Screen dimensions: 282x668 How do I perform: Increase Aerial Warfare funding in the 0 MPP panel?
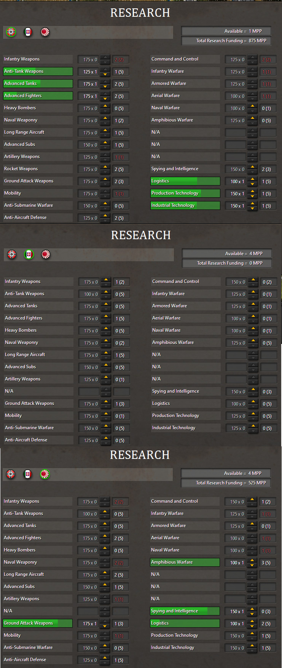pos(253,316)
